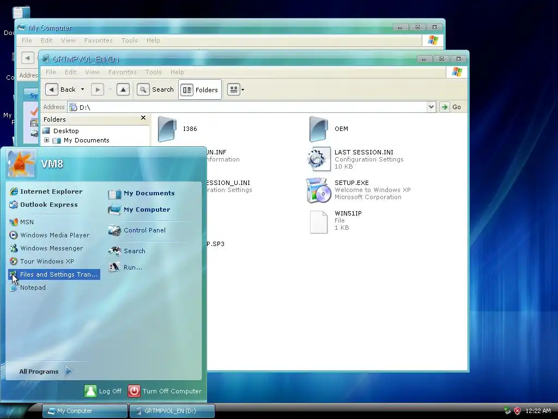Open Favorites menu in My Computer window
This screenshot has width=558, height=419.
pos(98,40)
